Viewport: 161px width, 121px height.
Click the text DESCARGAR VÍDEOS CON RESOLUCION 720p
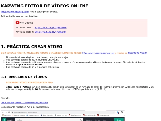[x=29, y=82]
